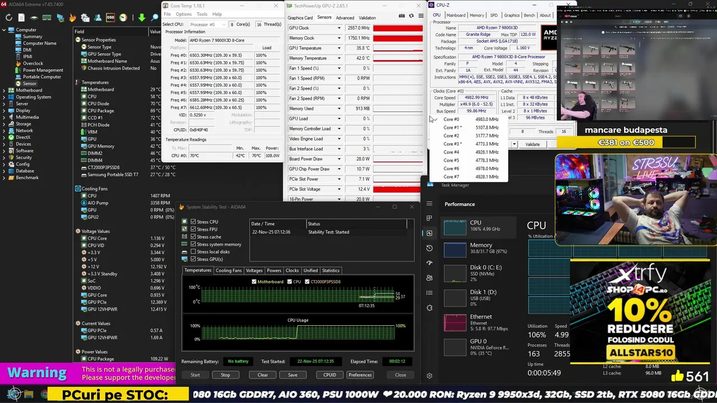This screenshot has width=717, height=403.
Task: Open Preferences in Stability Test
Action: tap(360, 375)
